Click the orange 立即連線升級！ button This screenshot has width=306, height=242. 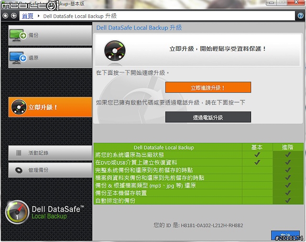pyautogui.click(x=208, y=87)
